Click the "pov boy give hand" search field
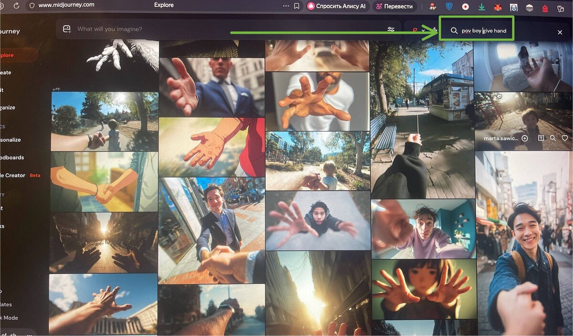The image size is (573, 336). click(484, 31)
